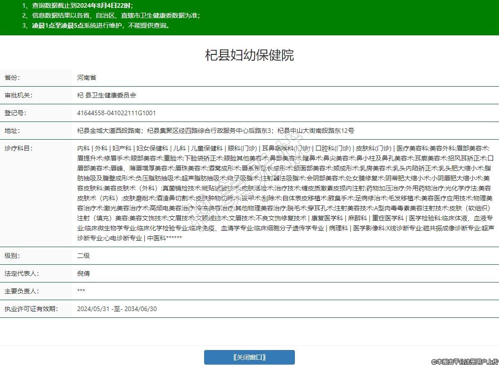Viewport: 499px width, 365px height.
Task: Click the 二级 level value
Action: click(83, 256)
